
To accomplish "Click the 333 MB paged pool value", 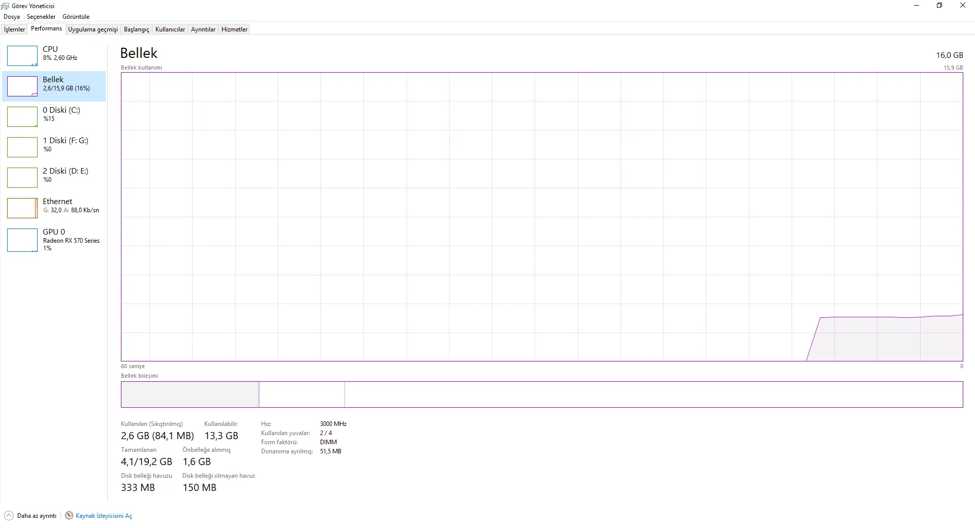I will 138,487.
